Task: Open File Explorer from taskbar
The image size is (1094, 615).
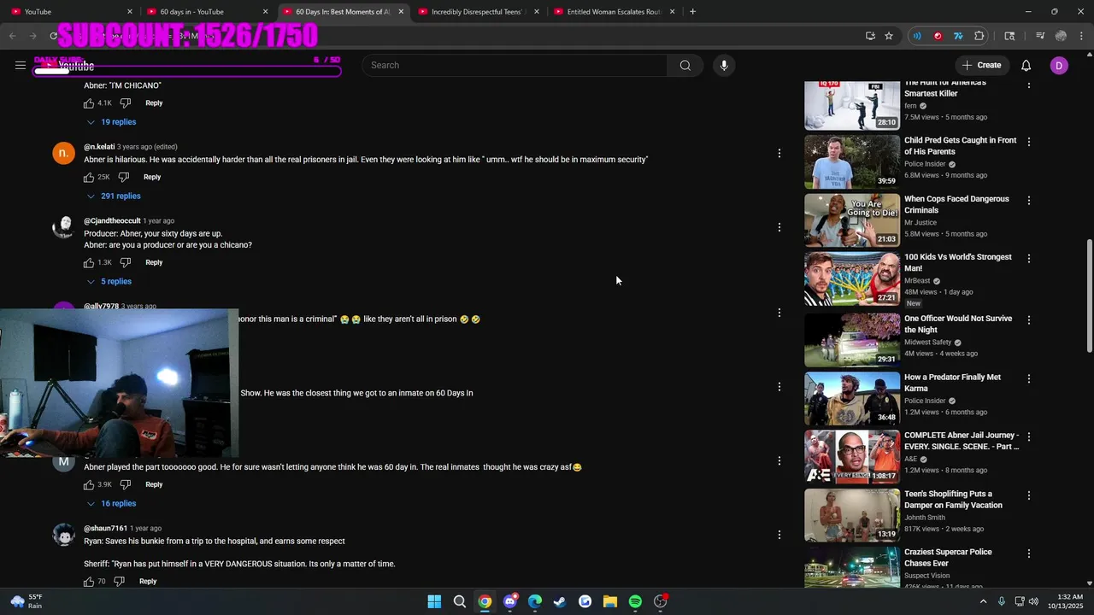Action: coord(610,601)
